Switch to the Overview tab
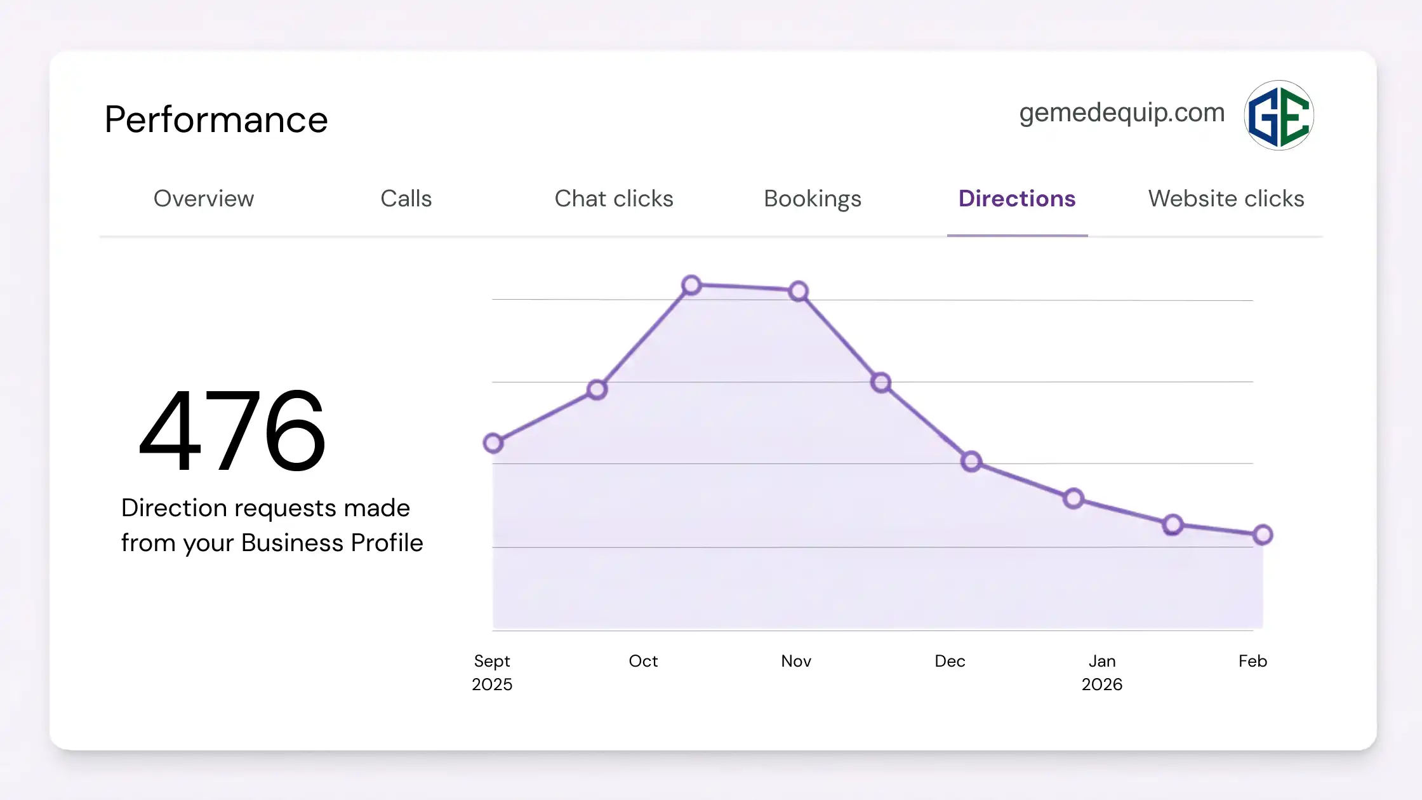The width and height of the screenshot is (1422, 800). tap(204, 199)
